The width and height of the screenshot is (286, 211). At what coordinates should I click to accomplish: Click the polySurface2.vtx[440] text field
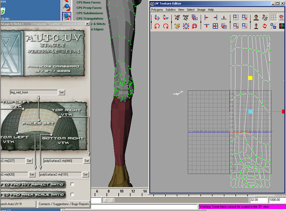[x=63, y=161]
